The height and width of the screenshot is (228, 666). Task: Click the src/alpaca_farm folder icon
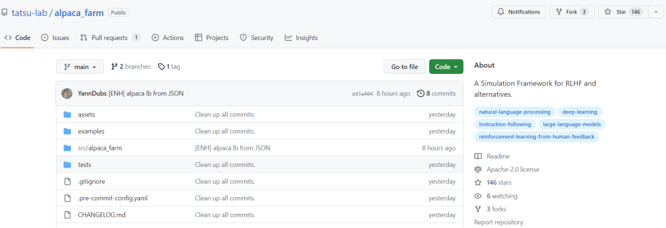67,148
